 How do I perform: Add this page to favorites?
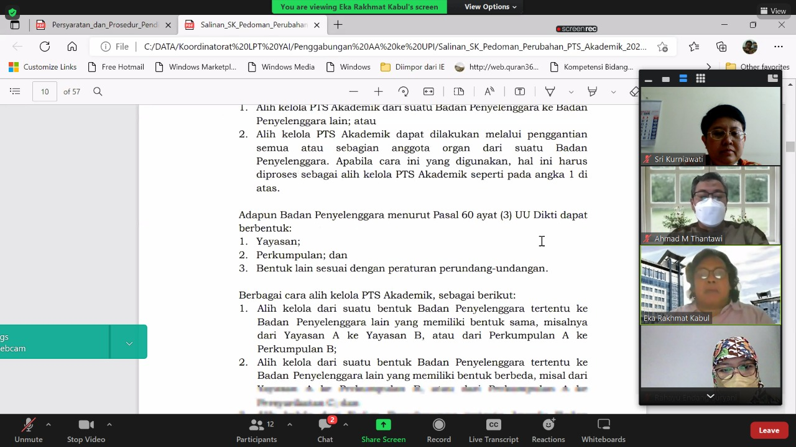(663, 47)
